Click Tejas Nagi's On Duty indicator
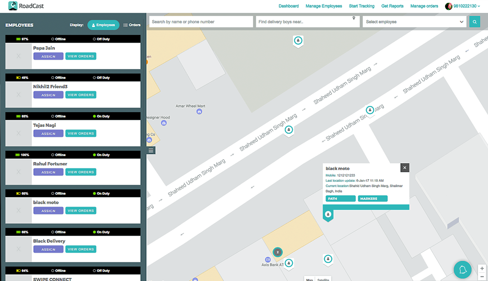The height and width of the screenshot is (281, 488). click(x=101, y=116)
